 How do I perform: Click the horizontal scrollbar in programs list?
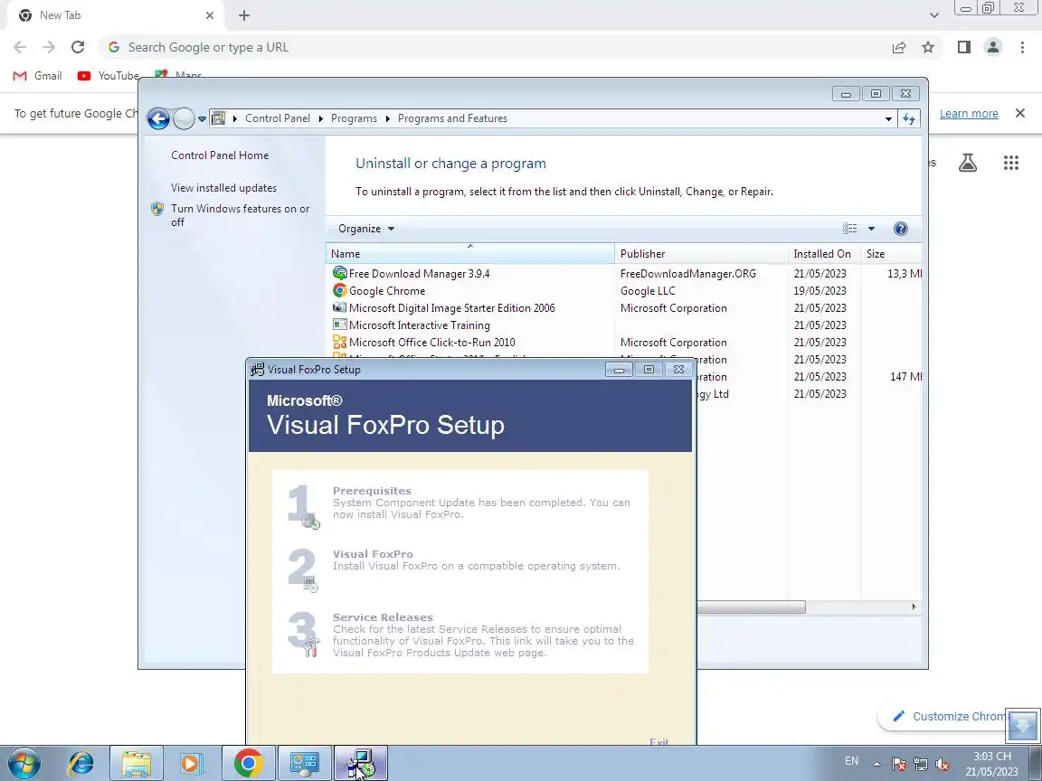pos(751,607)
